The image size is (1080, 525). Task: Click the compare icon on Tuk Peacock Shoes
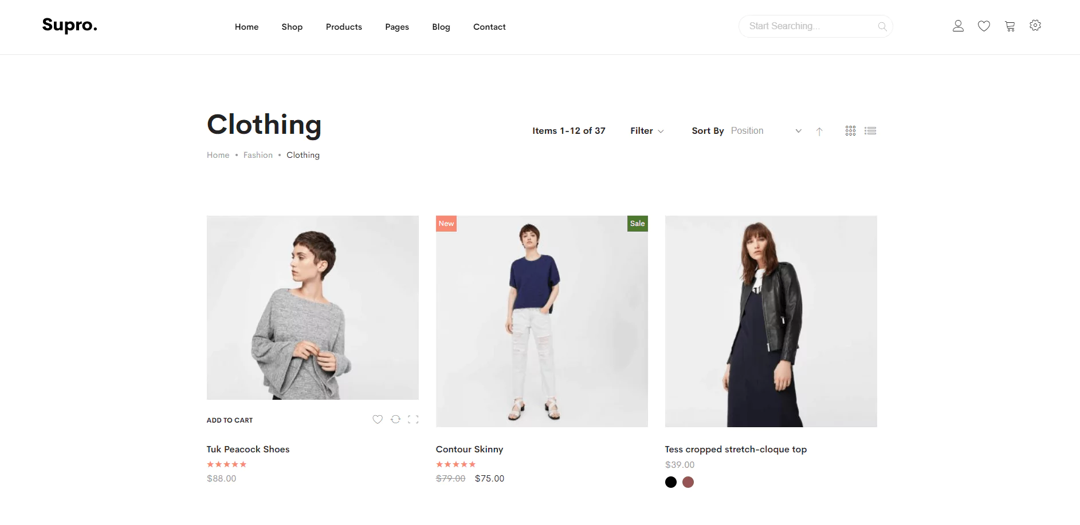(395, 419)
